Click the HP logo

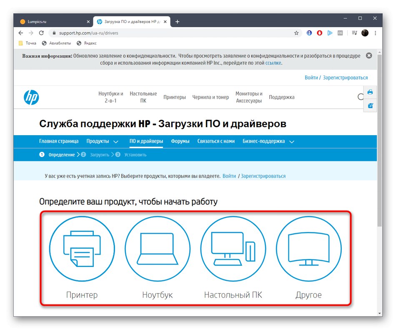31,97
